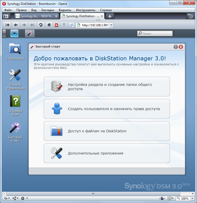The image size is (197, 203).
Task: Open the Закладки menu
Action: pos(47,10)
